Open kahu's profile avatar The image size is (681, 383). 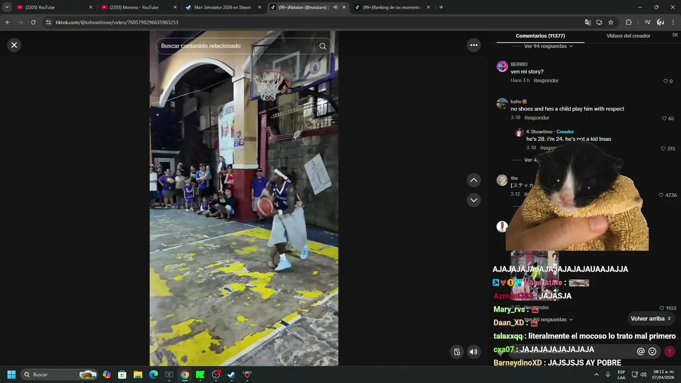click(502, 104)
